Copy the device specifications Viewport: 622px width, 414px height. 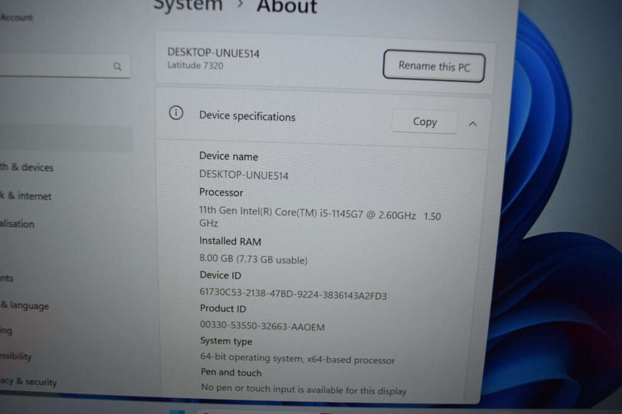pyautogui.click(x=424, y=122)
